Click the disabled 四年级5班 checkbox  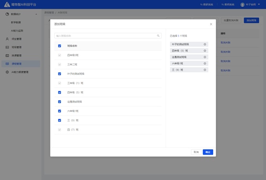tap(60, 55)
